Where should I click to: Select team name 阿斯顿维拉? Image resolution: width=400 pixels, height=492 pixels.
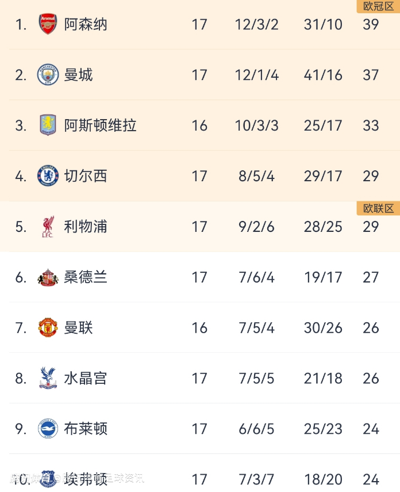coord(100,125)
